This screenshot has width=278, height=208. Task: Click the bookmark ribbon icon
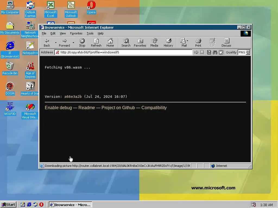(202, 52)
